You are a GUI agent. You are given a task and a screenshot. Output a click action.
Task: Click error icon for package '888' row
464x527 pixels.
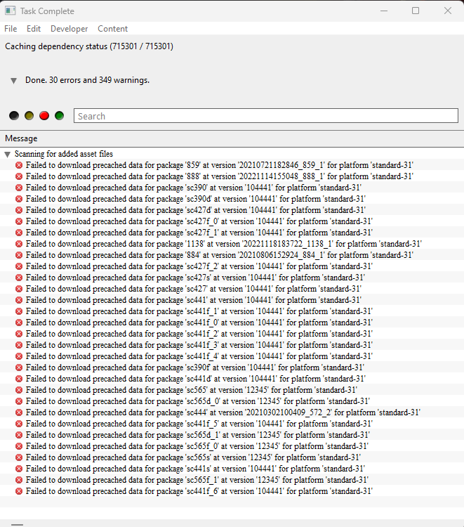(19, 176)
